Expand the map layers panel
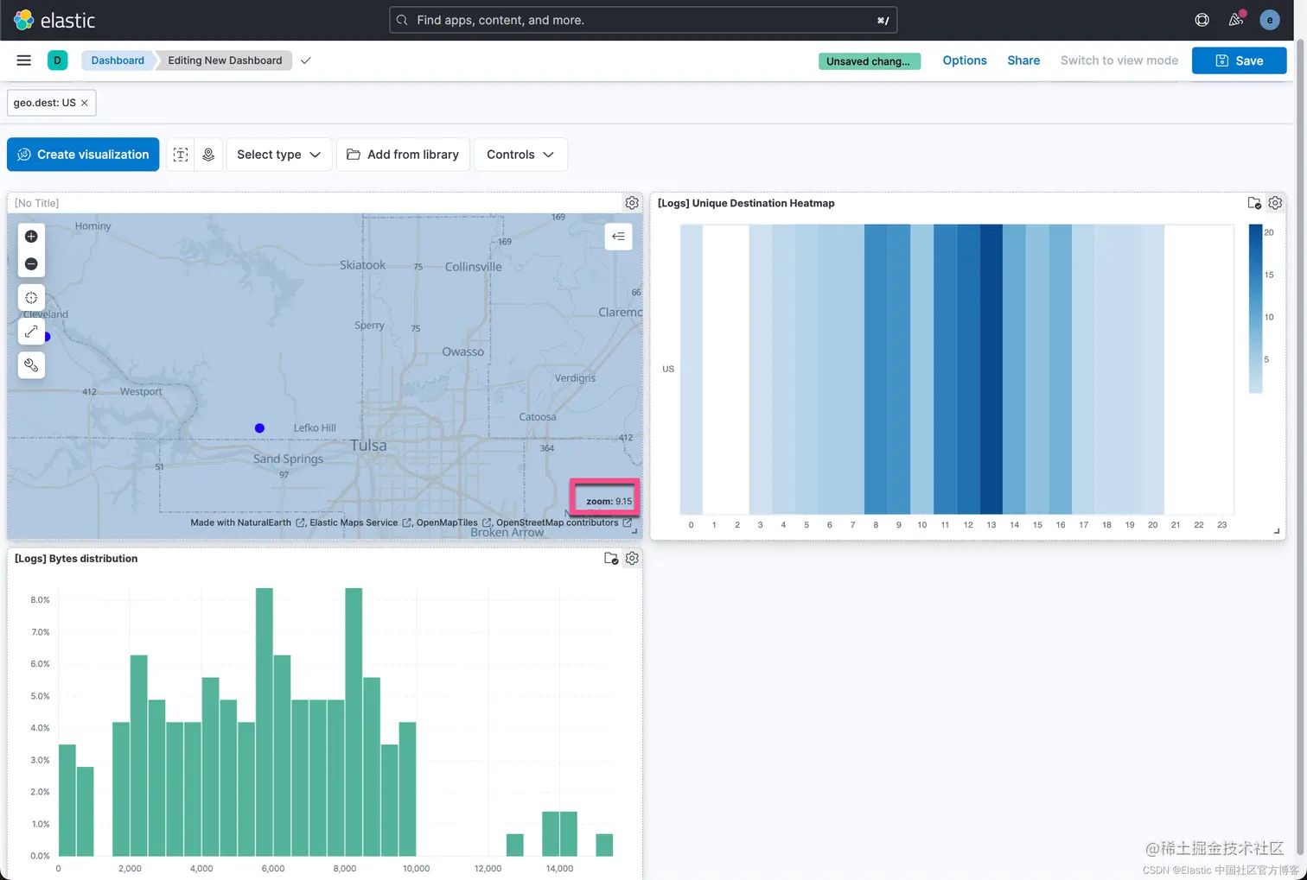This screenshot has height=880, width=1307. tap(618, 237)
